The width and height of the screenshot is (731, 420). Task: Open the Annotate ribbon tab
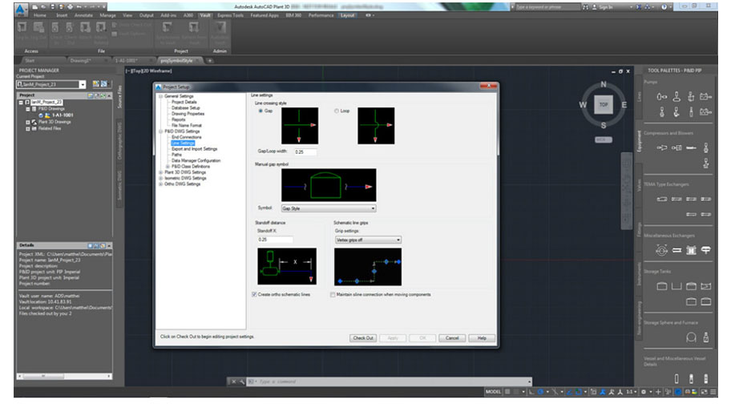pos(83,15)
